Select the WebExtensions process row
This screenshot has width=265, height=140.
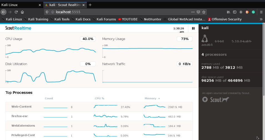pos(99,126)
